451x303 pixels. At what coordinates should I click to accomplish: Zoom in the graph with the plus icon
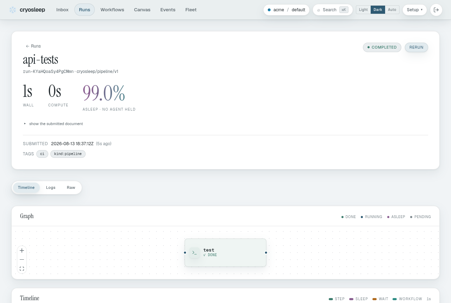point(22,251)
